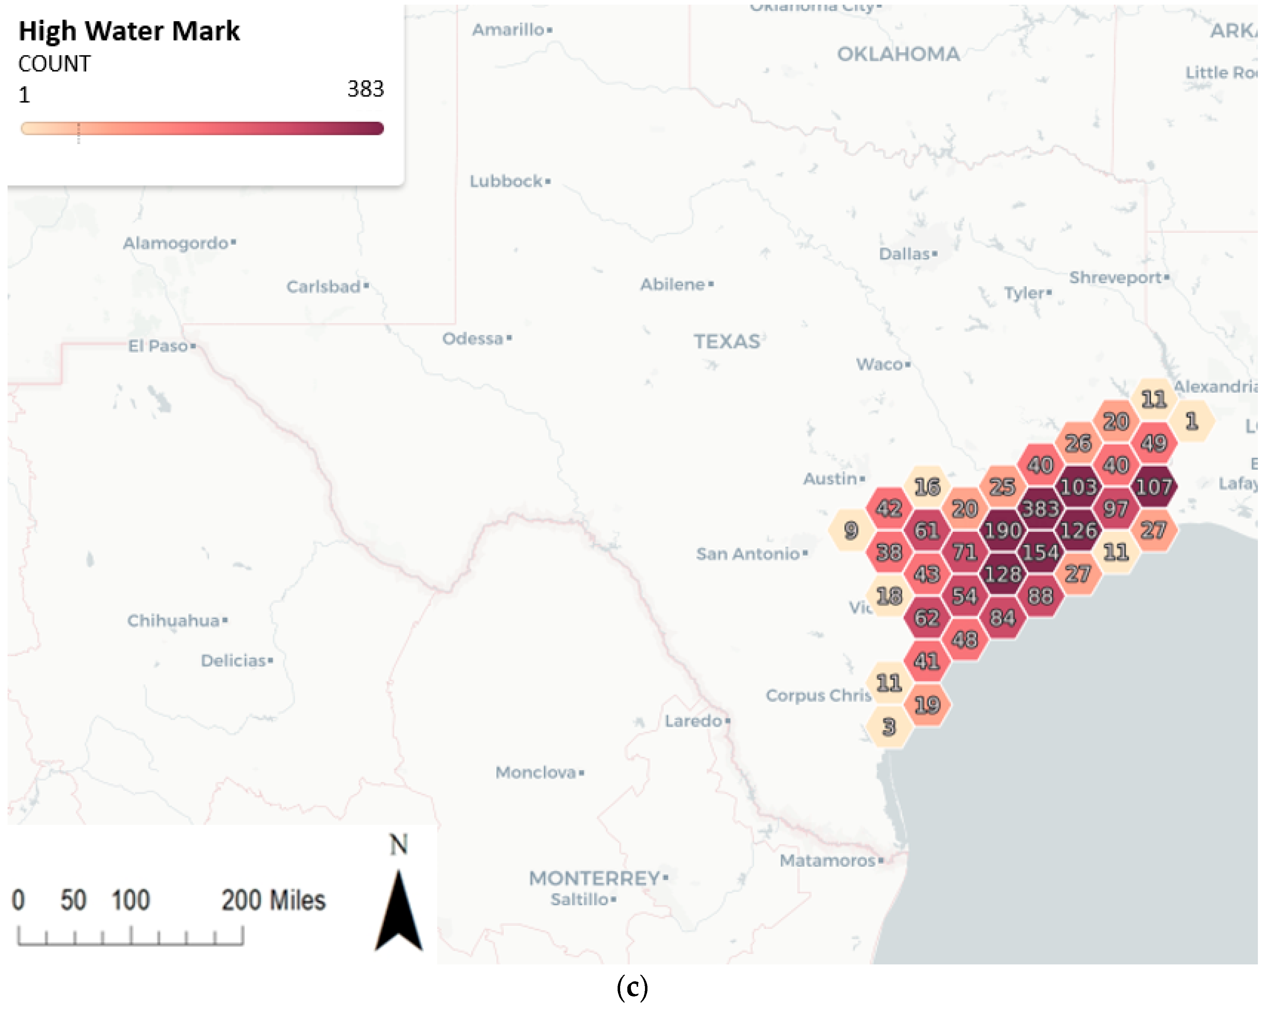
Task: Click the High Water Mark legend title
Action: point(129,31)
